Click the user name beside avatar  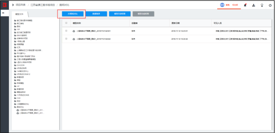[x=228, y=5]
